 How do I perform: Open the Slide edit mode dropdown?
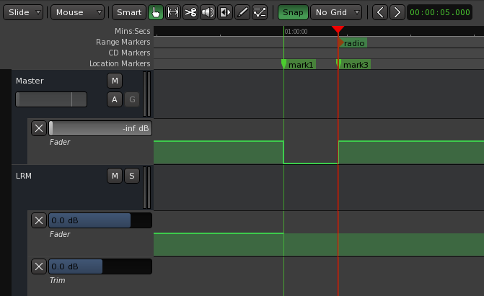point(23,12)
